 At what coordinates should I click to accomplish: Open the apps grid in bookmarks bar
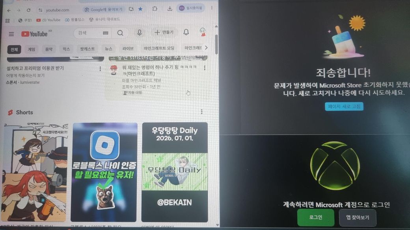coord(7,20)
